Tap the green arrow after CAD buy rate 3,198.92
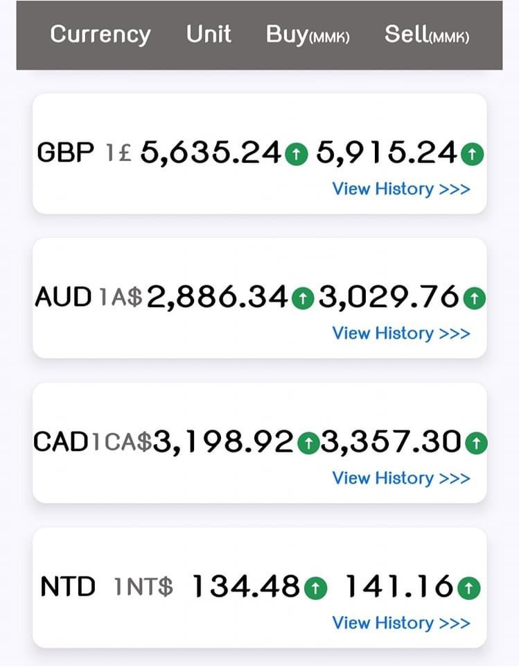The width and height of the screenshot is (519, 666). [x=308, y=443]
